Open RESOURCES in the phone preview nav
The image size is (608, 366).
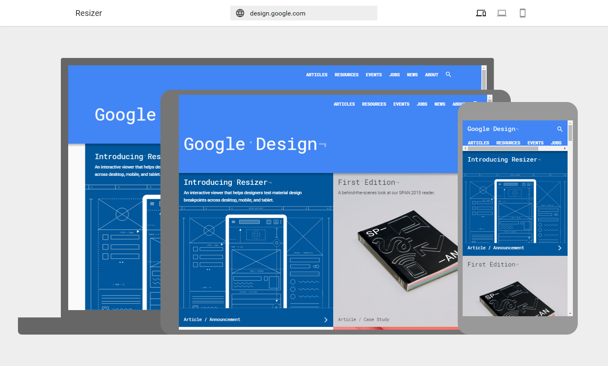(508, 143)
